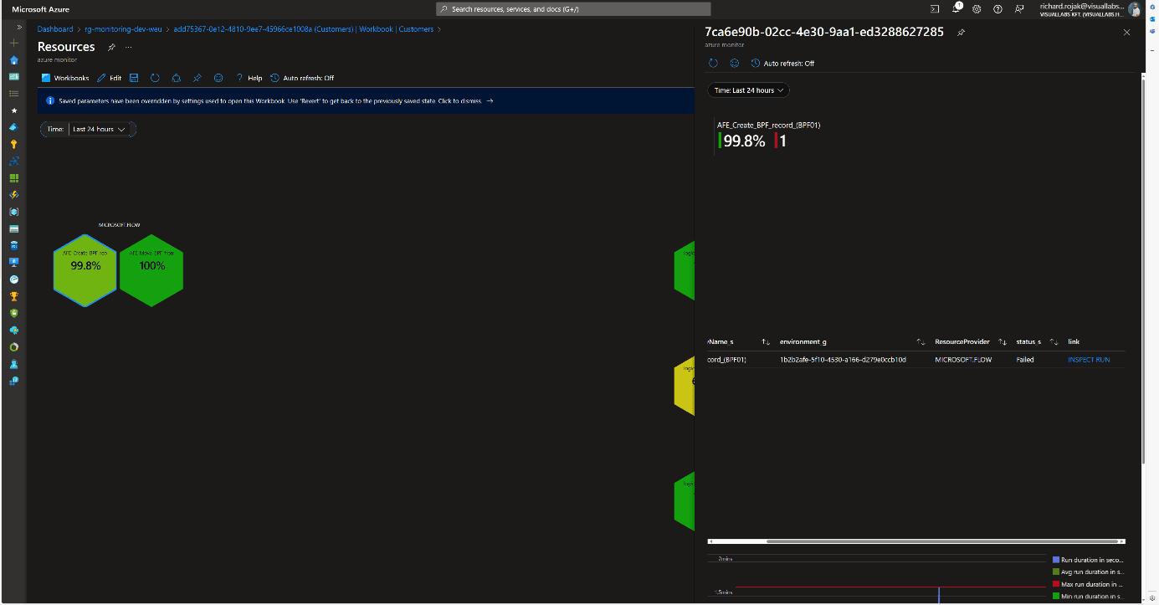Open the Workbooks gallery button
The height and width of the screenshot is (605, 1159).
65,78
